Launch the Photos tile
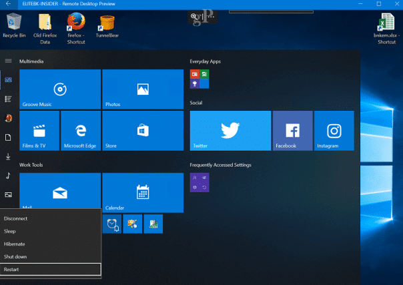 coord(143,89)
